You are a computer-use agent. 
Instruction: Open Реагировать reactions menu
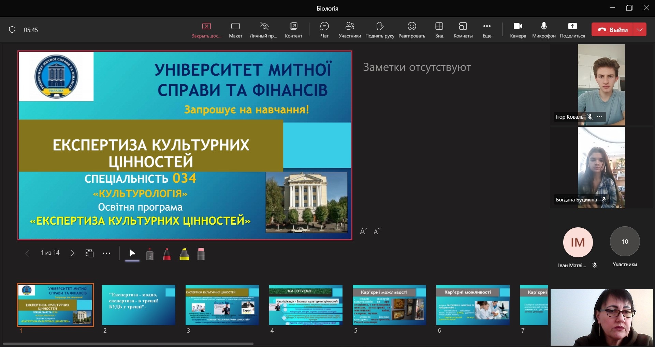coord(412,30)
